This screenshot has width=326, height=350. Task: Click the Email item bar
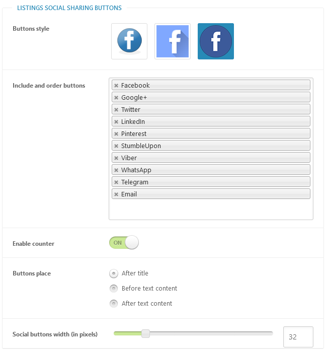(211, 194)
